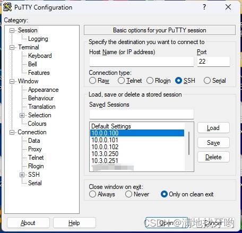The image size is (242, 233).
Task: Select the Raw connection type
Action: [92, 81]
